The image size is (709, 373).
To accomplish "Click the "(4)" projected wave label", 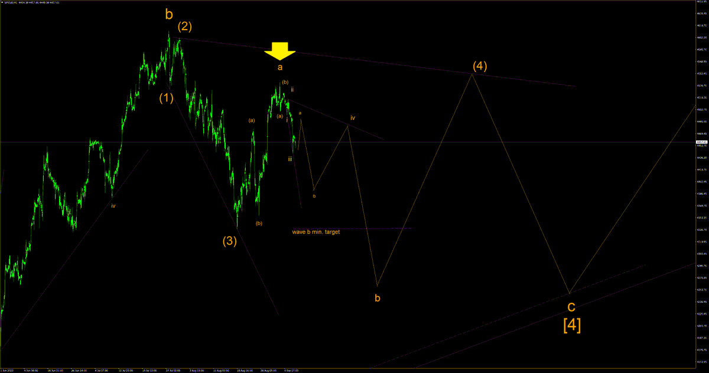I will 480,66.
